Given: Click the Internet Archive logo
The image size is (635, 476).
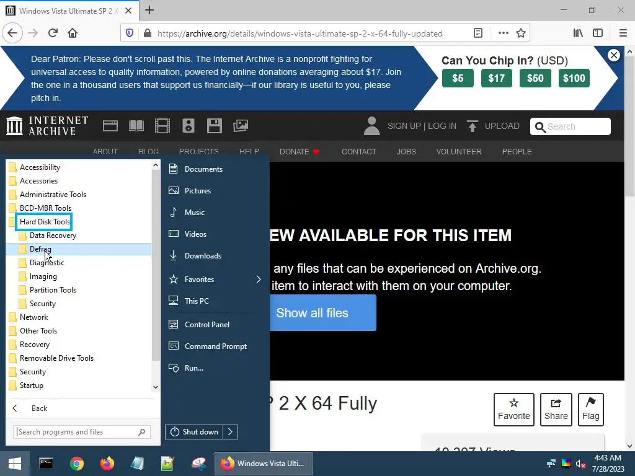Looking at the screenshot, I should pos(47,126).
